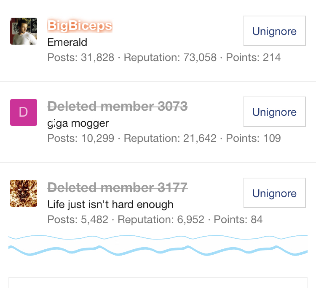
Task: Click BigBiceps Reputation: 73,058 stat
Action: point(170,57)
